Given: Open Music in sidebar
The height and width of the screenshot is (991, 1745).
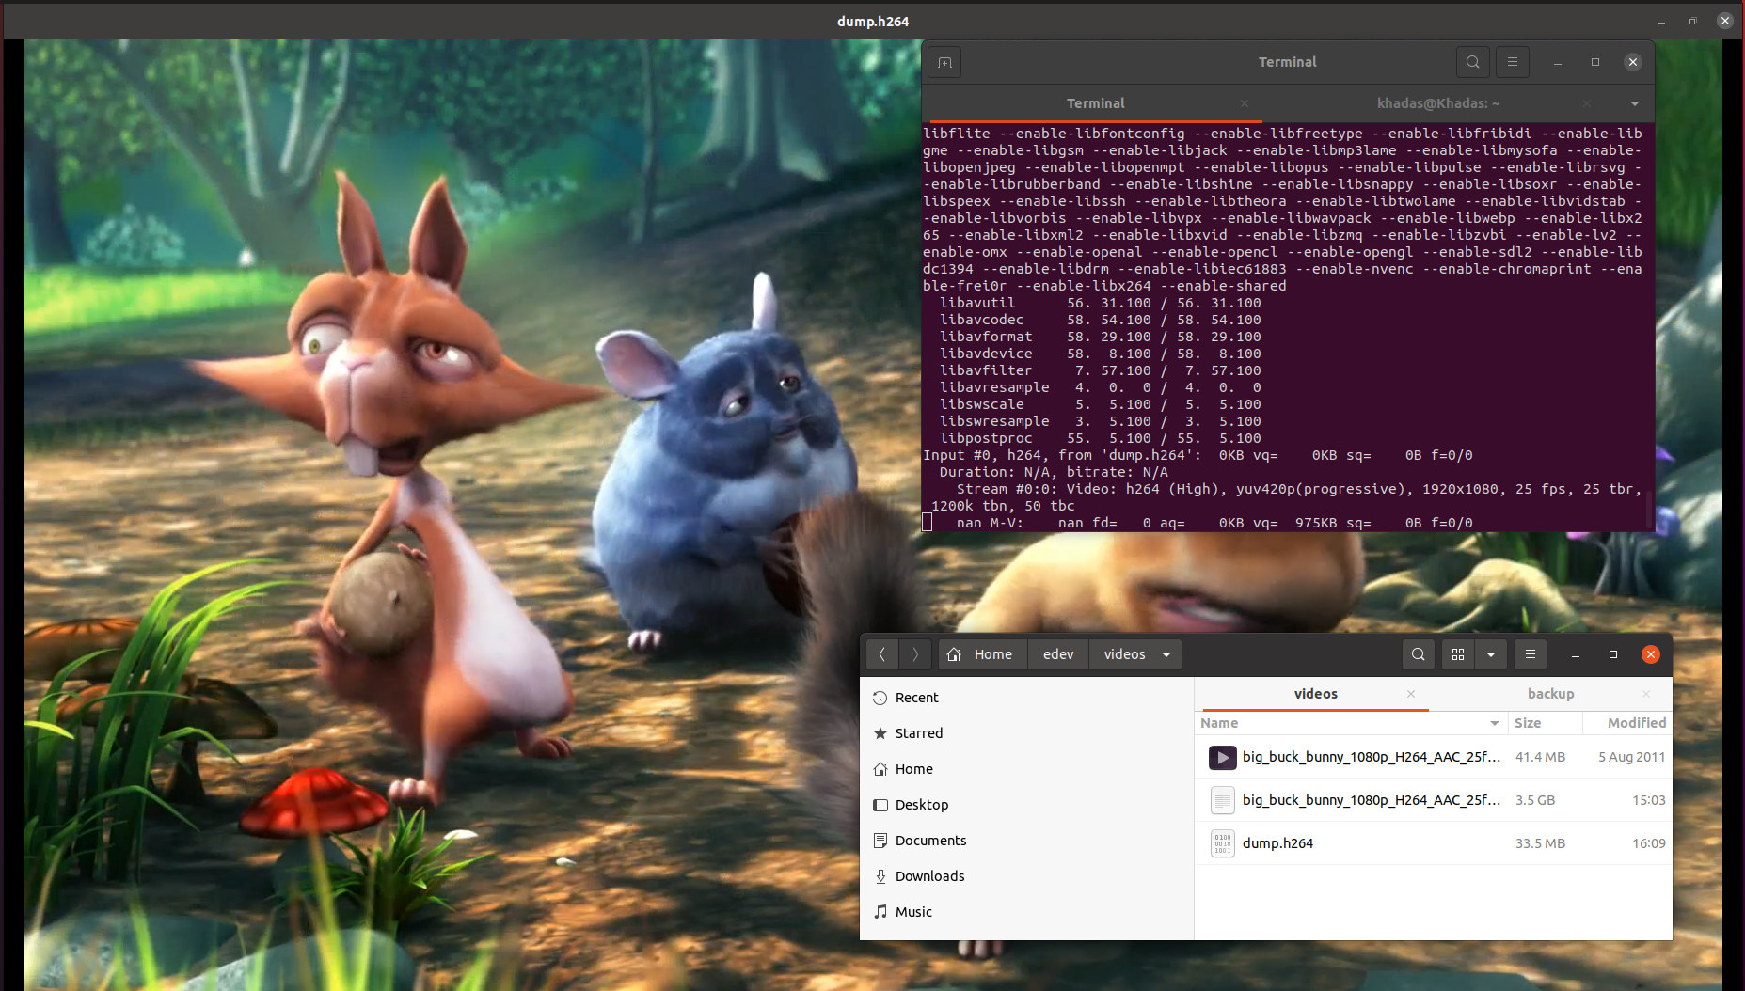Looking at the screenshot, I should tap(1026, 912).
